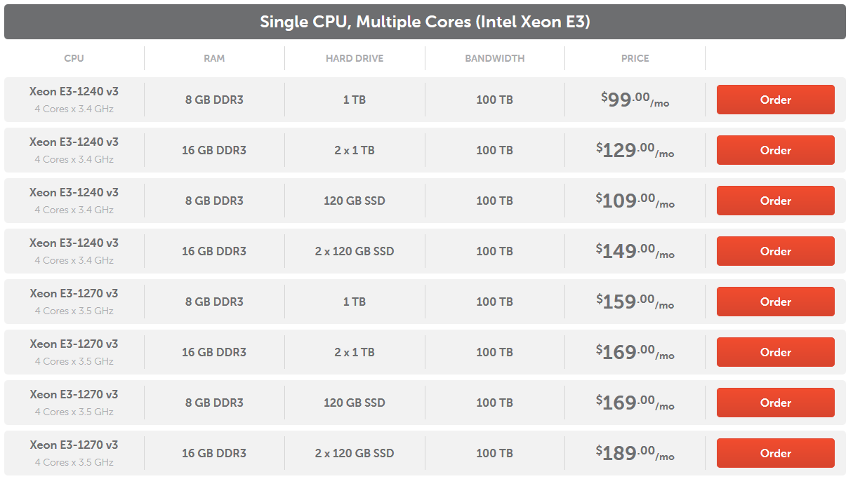Order the E3-1270 plan with 2 x 1 TB drives
This screenshot has height=479, width=853.
(x=775, y=352)
